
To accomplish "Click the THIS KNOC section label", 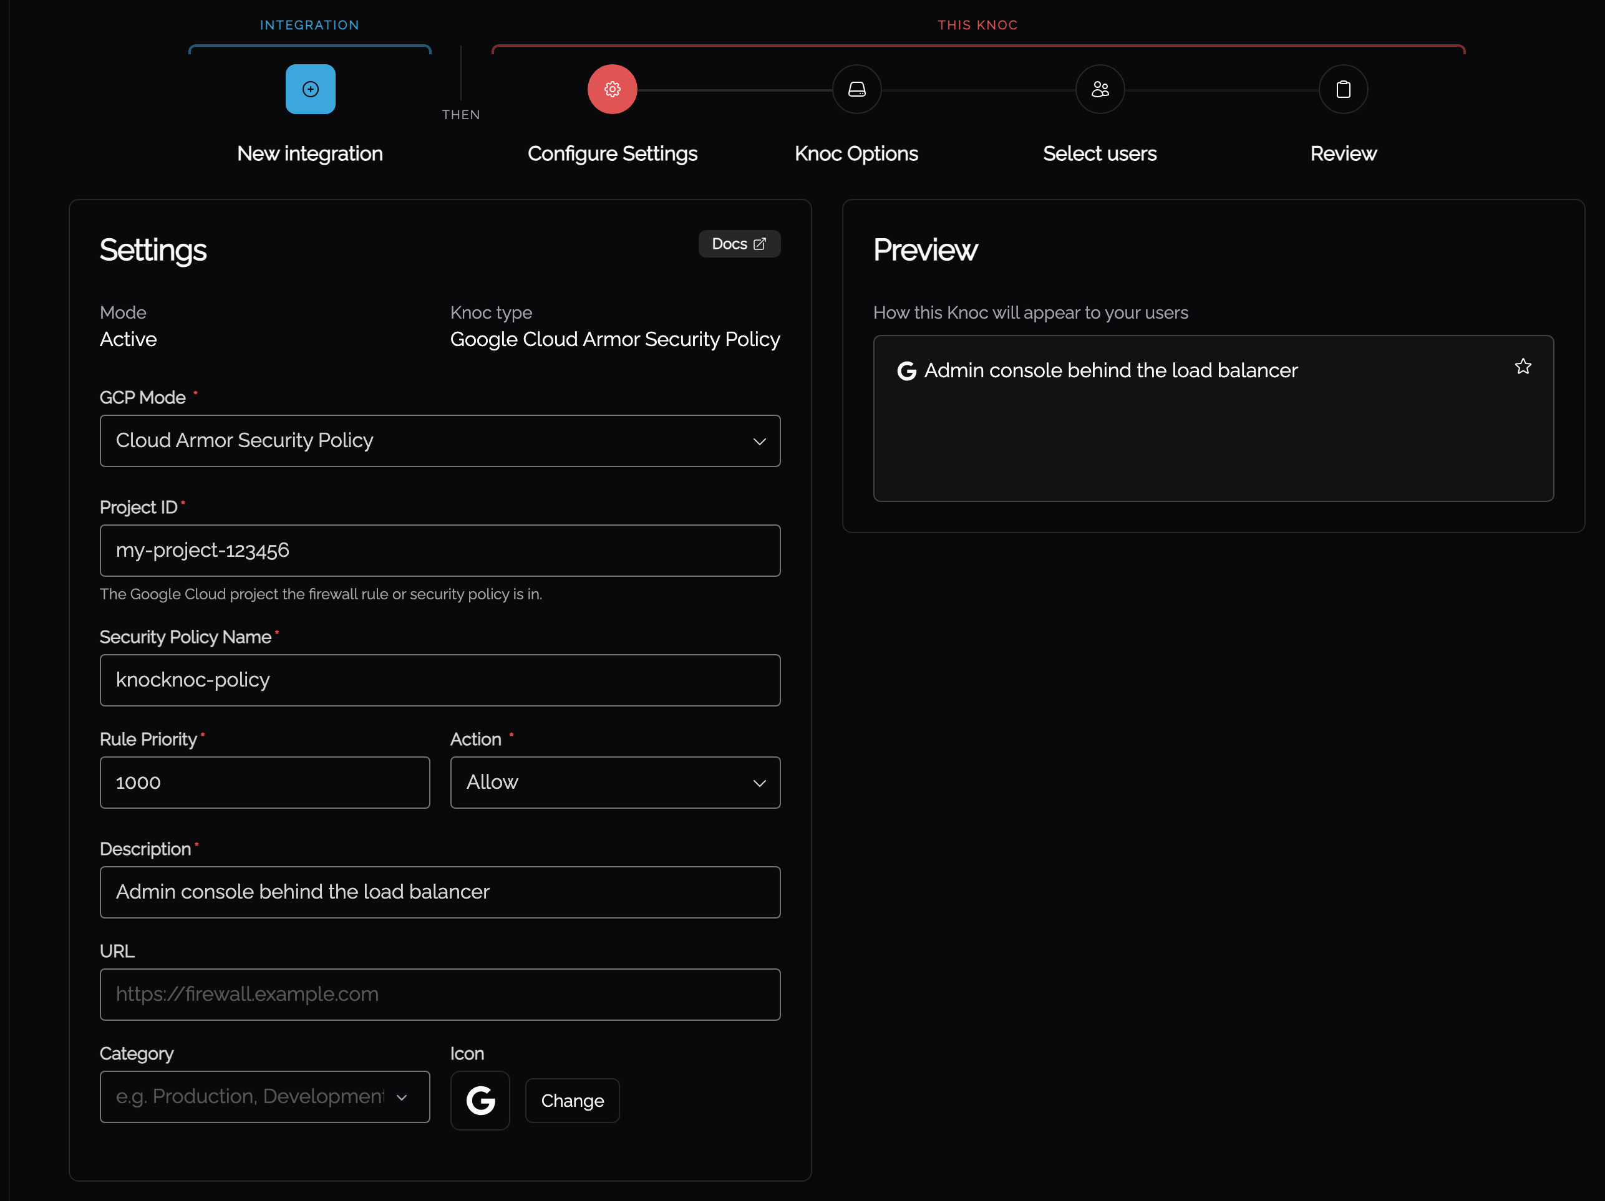I will pos(977,26).
